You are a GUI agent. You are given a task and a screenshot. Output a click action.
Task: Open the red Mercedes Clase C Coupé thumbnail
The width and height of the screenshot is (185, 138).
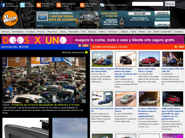[149, 59]
